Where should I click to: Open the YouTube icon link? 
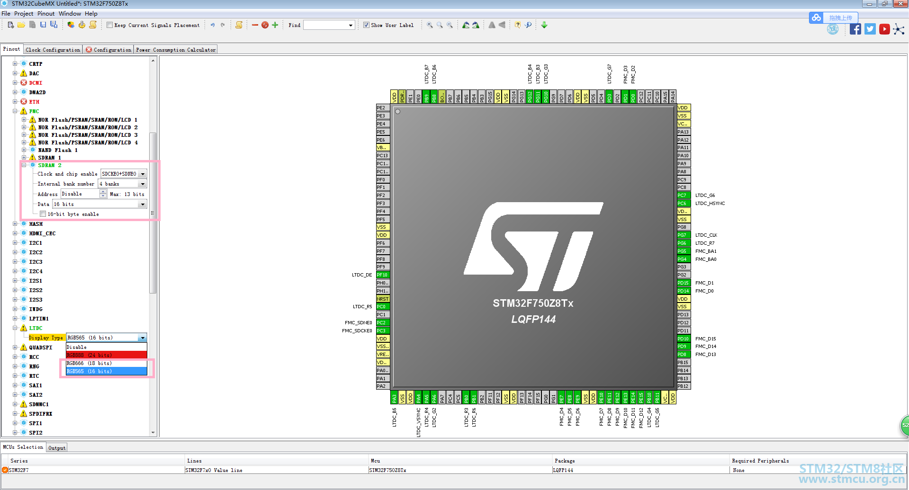[884, 29]
